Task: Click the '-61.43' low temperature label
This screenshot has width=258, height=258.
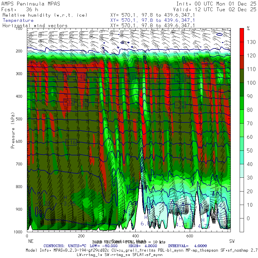Action: tap(200, 61)
